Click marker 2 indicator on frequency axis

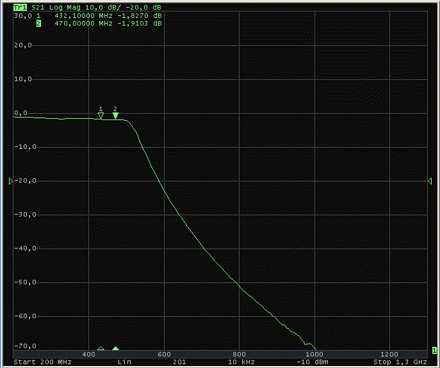pos(115,349)
